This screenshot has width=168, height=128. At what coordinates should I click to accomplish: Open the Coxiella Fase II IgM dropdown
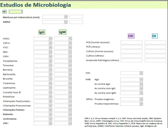[70, 92]
